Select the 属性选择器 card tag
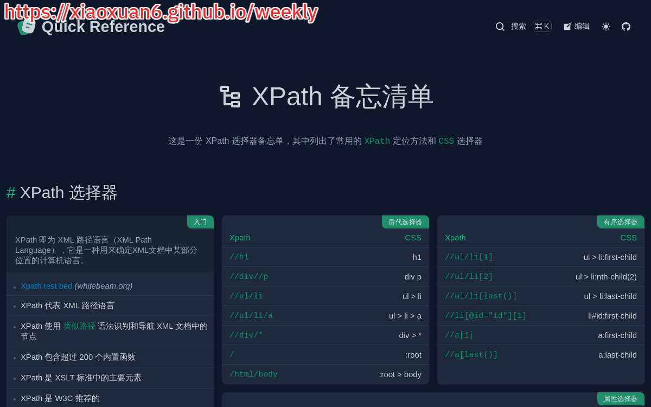 [x=621, y=399]
